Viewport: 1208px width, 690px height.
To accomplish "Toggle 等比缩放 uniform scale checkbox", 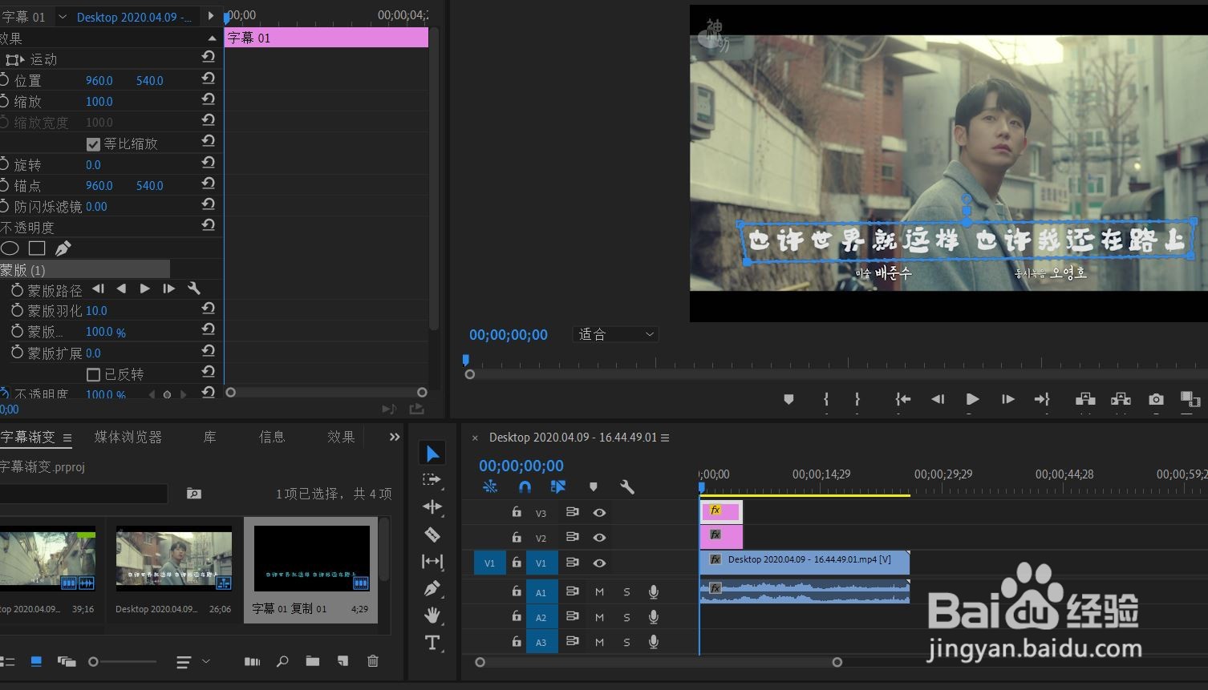I will 93,144.
